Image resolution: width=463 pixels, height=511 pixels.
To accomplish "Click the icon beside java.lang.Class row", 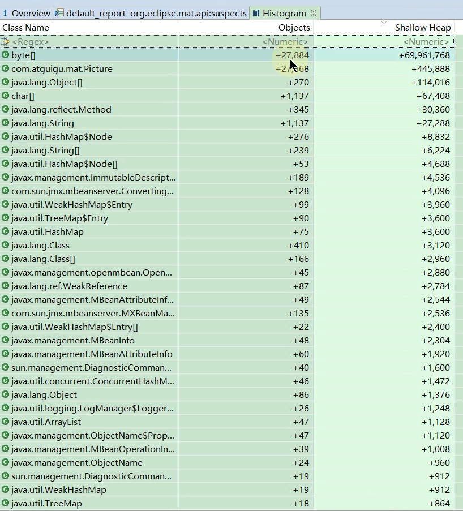I will click(5, 245).
